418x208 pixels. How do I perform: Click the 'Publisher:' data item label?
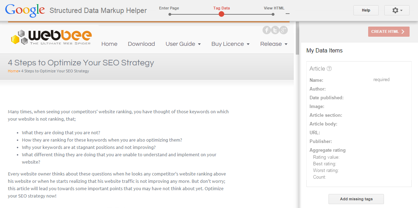[x=321, y=142]
